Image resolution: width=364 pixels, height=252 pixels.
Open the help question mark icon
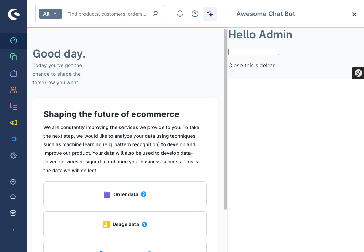coord(195,14)
